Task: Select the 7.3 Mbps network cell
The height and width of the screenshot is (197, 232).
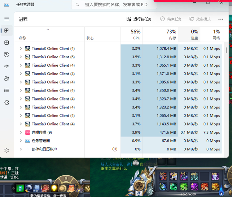Action: (211, 132)
